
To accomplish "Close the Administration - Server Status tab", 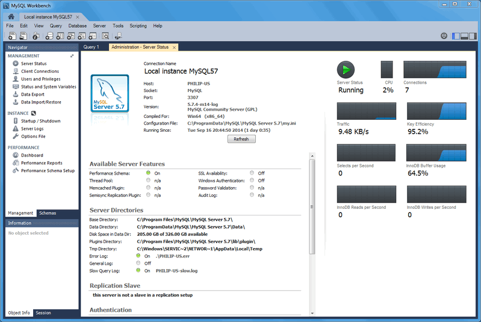I will [x=174, y=47].
